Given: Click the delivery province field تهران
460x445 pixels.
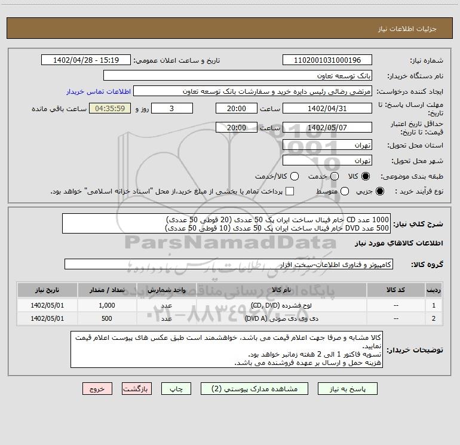Looking at the screenshot, I should click(327, 145).
